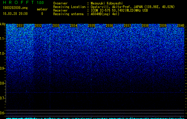Click the 0.6 frequency axis label
The width and height of the screenshot is (187, 119).
[2, 113]
